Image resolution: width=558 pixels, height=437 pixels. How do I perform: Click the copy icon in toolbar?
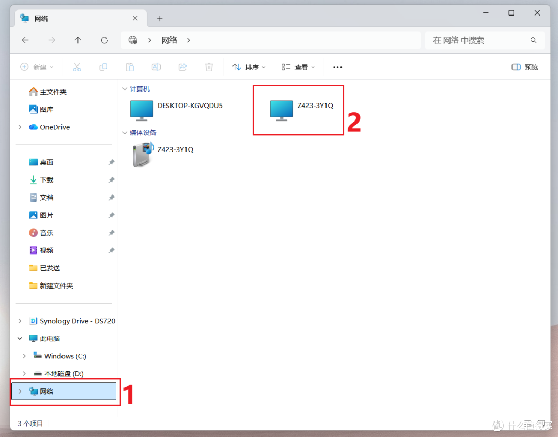click(103, 67)
